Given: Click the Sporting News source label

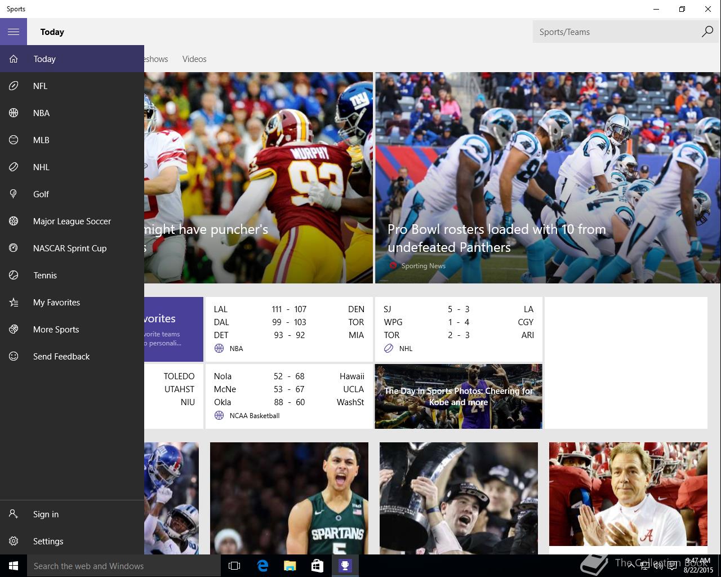Looking at the screenshot, I should click(423, 265).
